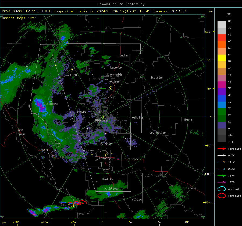
Task: Click the 'Banff' map label
Action: (44, 150)
